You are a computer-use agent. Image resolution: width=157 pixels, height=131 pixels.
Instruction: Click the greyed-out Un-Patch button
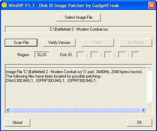click(136, 43)
